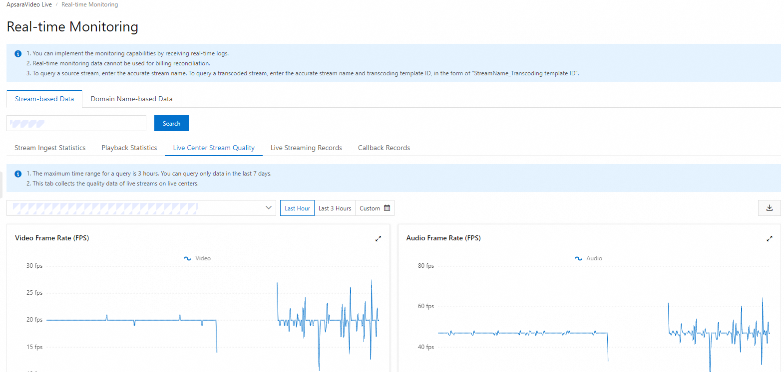Click the 15 fps axis label
Screen dimensions: 784x372
[34, 347]
